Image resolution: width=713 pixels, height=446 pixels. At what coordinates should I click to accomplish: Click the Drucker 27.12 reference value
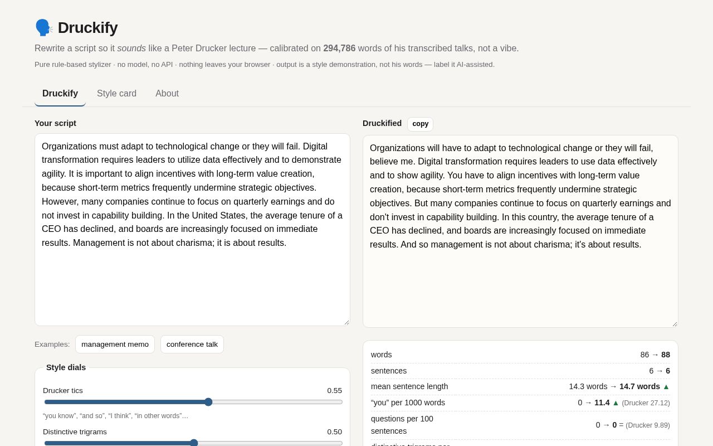[646, 403]
